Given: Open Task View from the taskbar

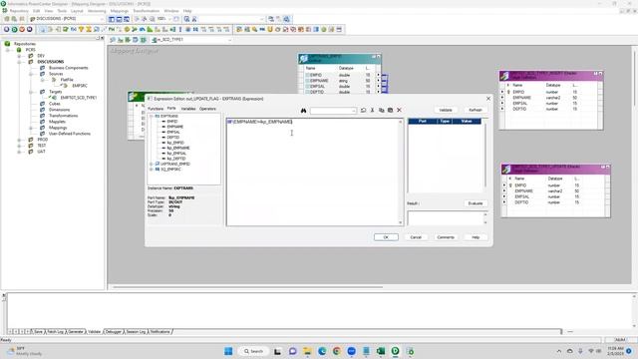Looking at the screenshot, I should point(277,351).
